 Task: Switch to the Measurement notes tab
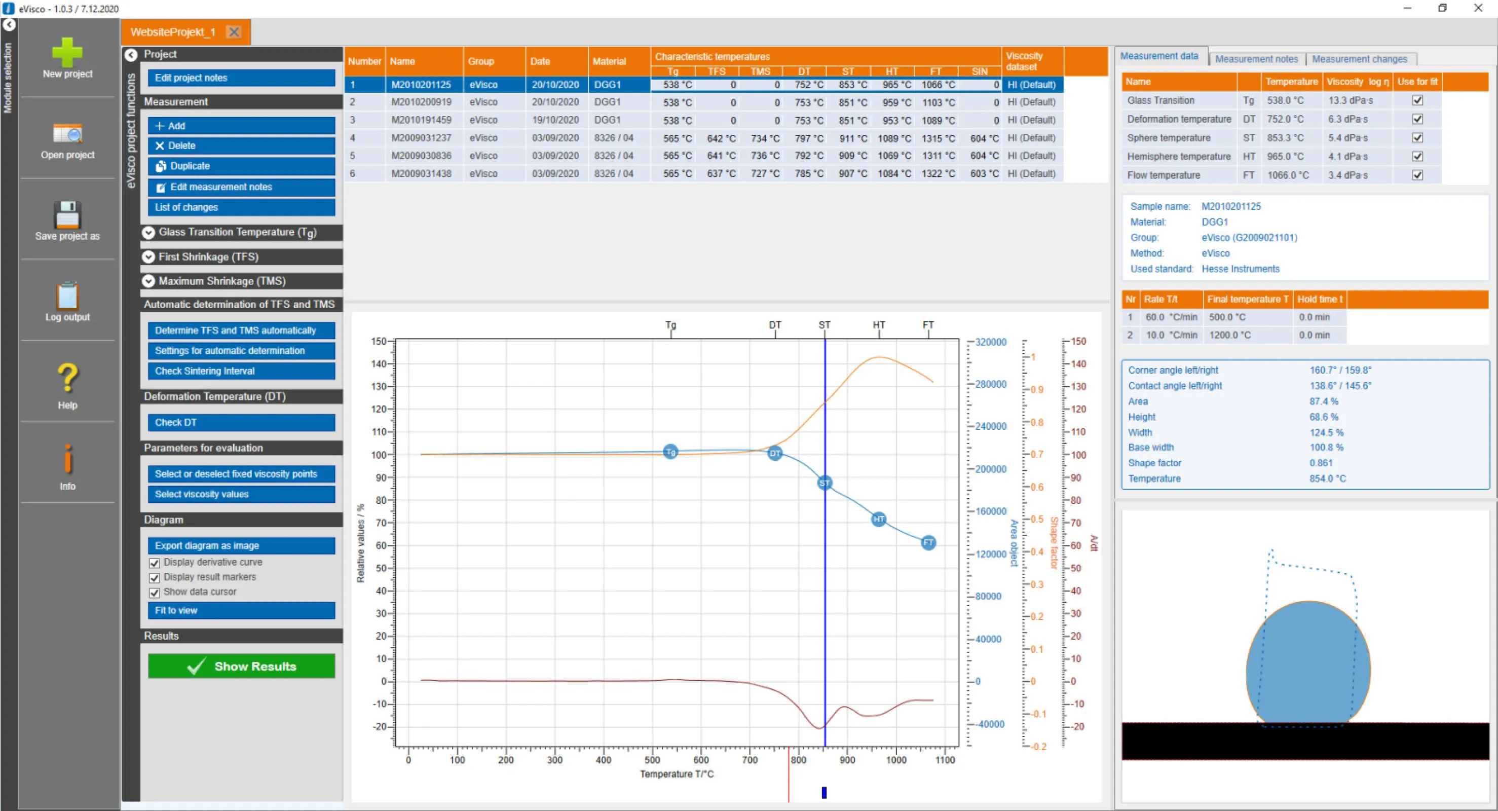[x=1257, y=58]
